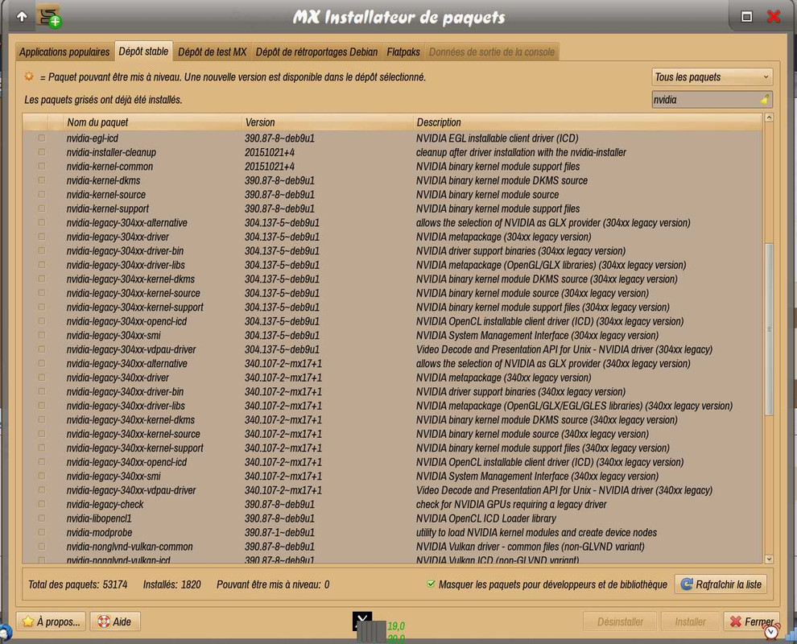The width and height of the screenshot is (797, 644).
Task: Click the Désinstaller button
Action: click(620, 621)
